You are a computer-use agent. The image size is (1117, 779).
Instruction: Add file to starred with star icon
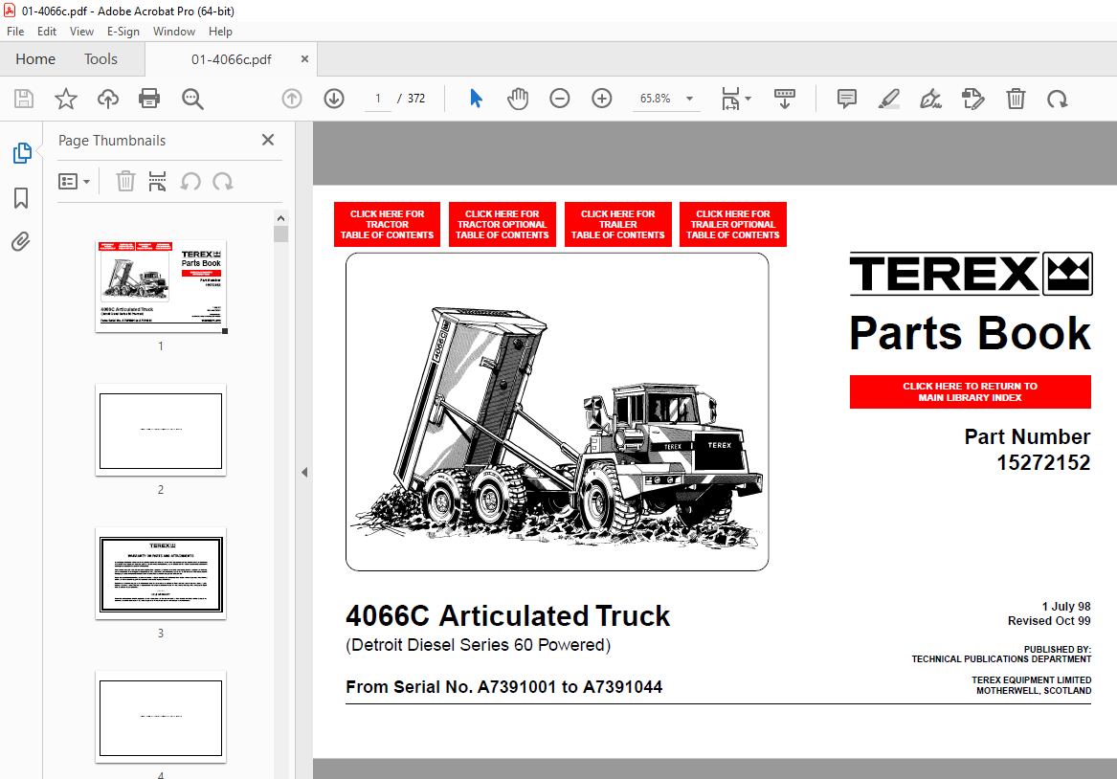(65, 99)
